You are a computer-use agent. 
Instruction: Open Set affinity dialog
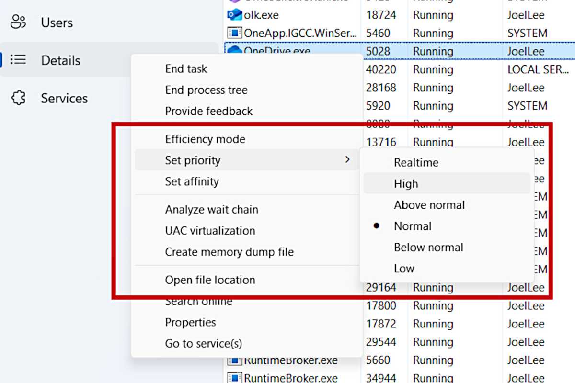(x=192, y=181)
